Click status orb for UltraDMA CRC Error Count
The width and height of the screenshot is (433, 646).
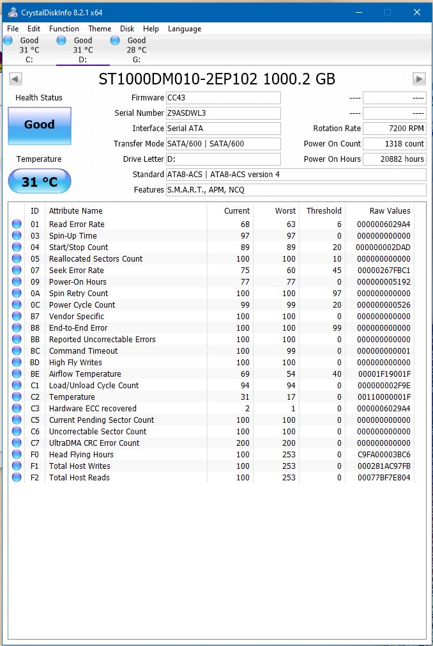click(17, 443)
